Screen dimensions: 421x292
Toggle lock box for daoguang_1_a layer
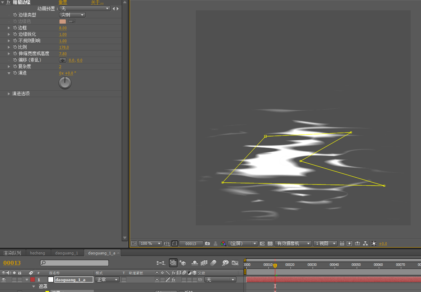tap(20, 279)
